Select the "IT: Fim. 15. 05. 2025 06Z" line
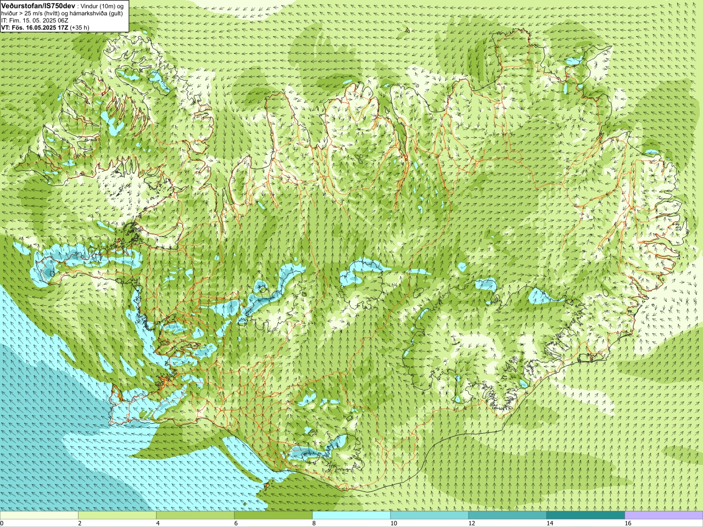Viewport: 703px width, 527px height. pyautogui.click(x=35, y=20)
